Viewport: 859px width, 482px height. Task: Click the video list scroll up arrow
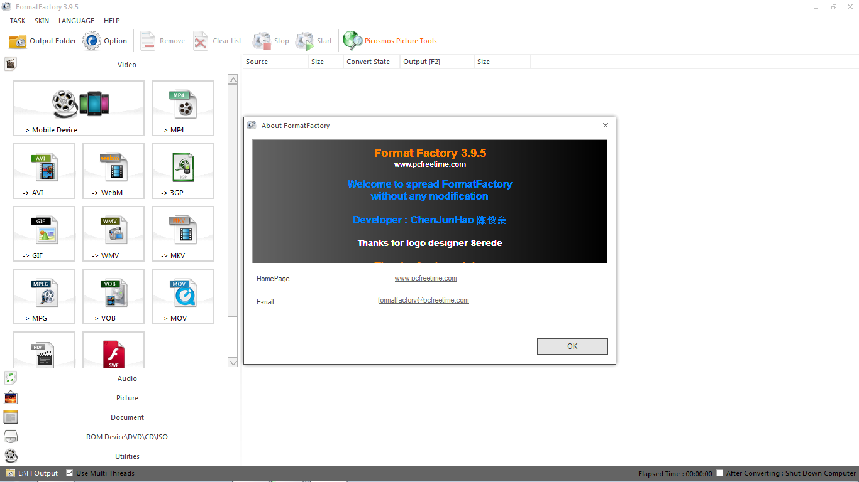tap(233, 80)
